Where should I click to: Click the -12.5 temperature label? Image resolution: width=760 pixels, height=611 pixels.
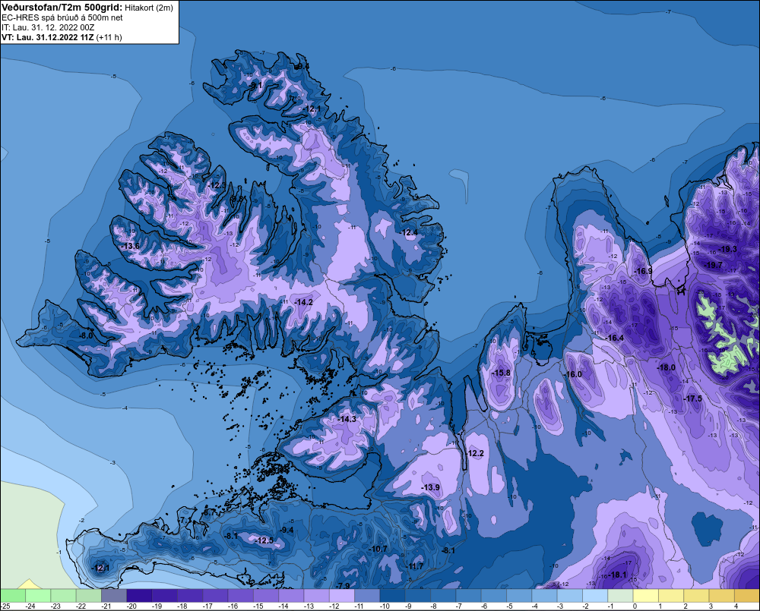[264, 540]
